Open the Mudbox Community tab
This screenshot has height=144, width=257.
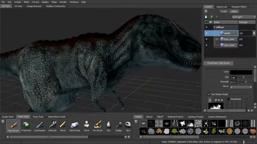coord(55,6)
